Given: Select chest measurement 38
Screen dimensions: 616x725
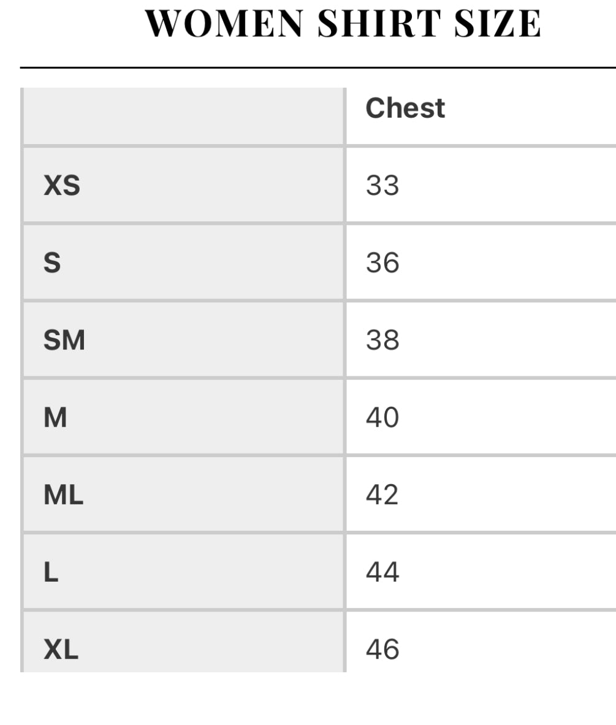Looking at the screenshot, I should [382, 340].
